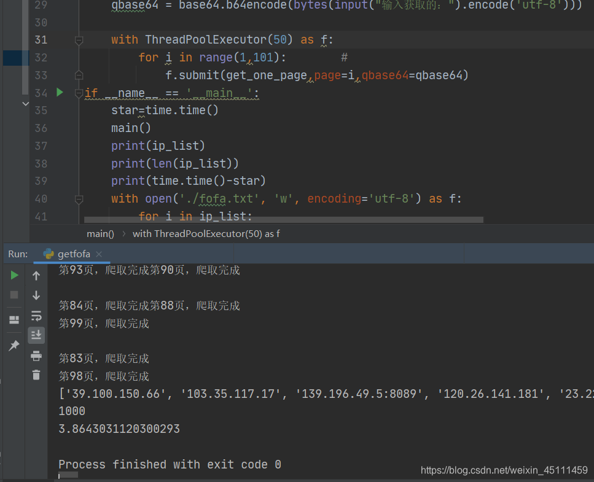Print the console output
The image size is (594, 482).
click(36, 356)
